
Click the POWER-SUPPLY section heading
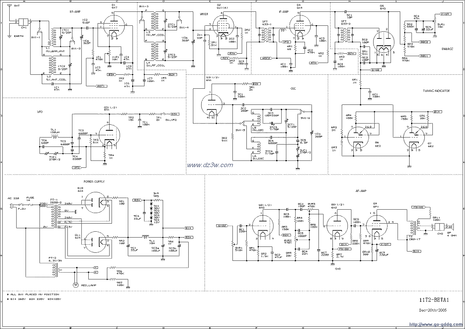(x=94, y=182)
